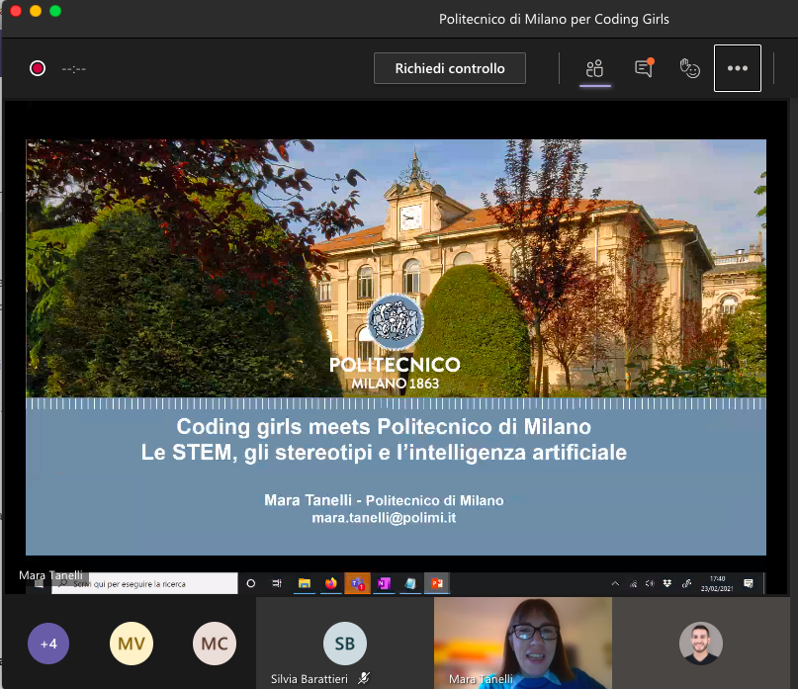Click the 'MILANO 1863' text on the slide

point(395,384)
